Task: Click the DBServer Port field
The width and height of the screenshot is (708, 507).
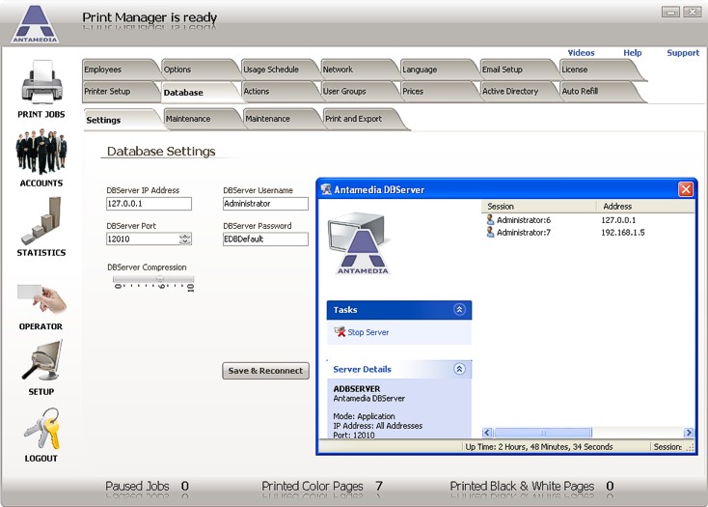Action: coord(149,239)
